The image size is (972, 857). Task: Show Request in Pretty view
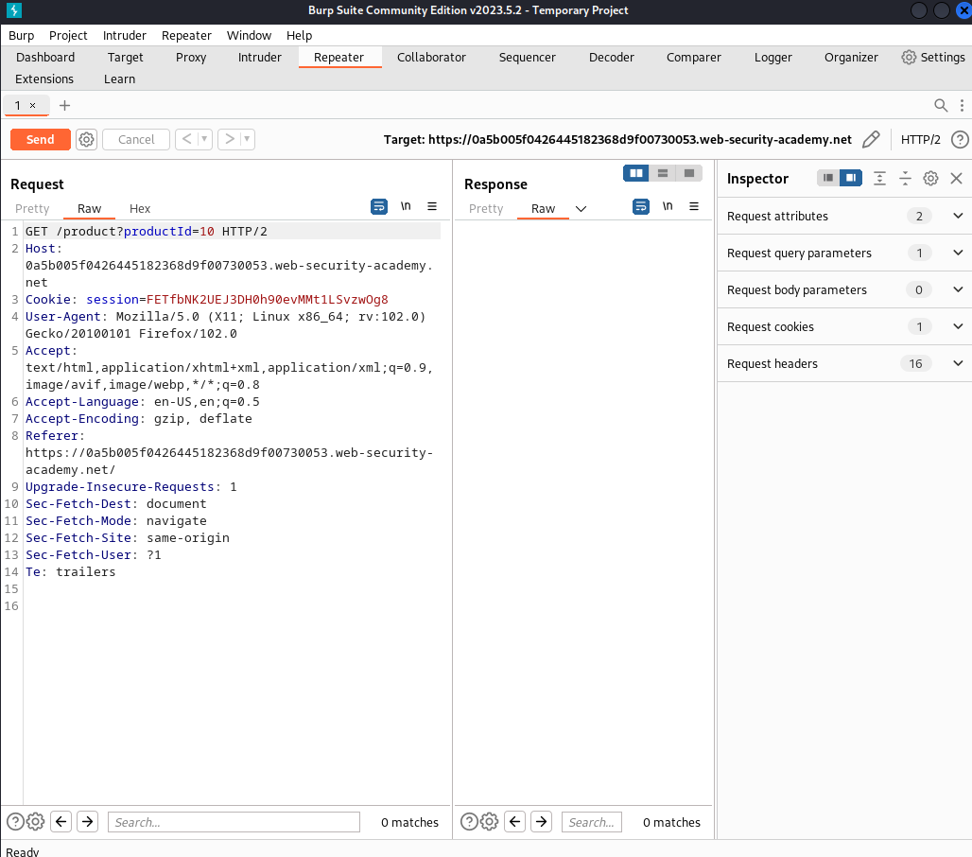pyautogui.click(x=32, y=209)
